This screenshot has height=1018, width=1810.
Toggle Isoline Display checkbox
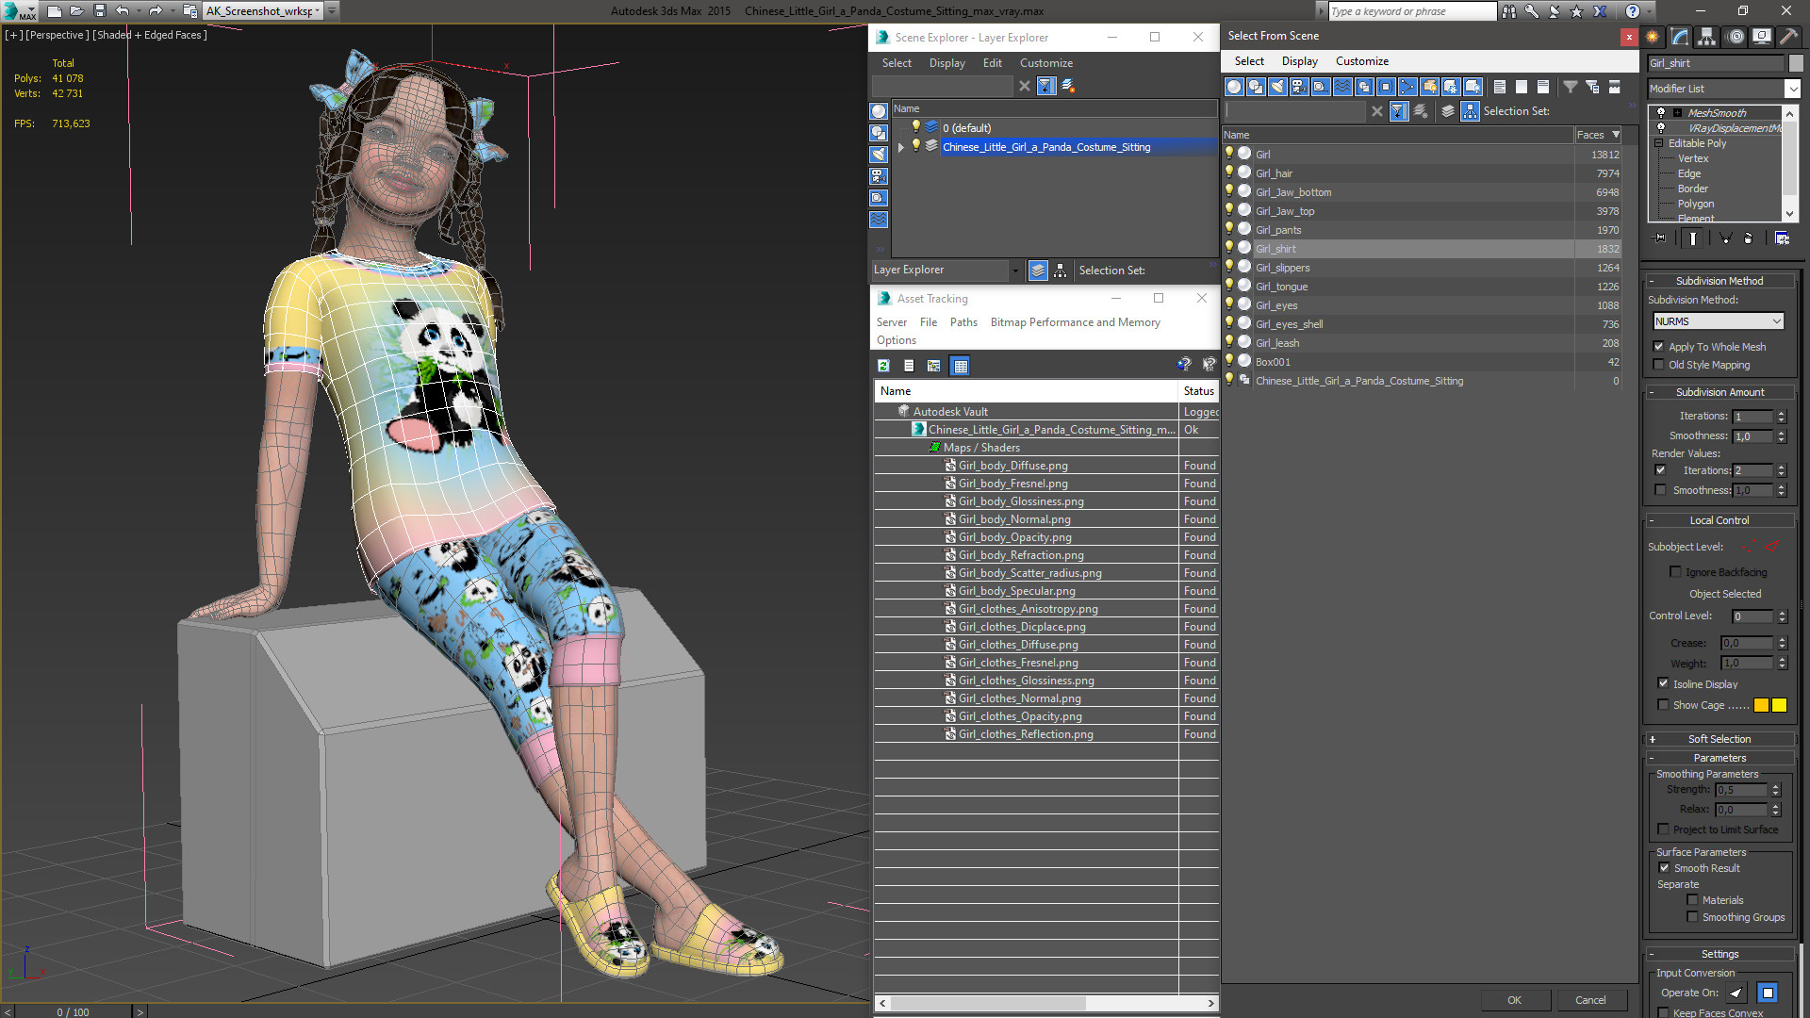pos(1663,683)
